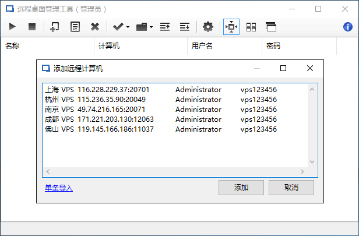The image size is (359, 236).
Task: Click the move up list icon
Action: (x=165, y=27)
